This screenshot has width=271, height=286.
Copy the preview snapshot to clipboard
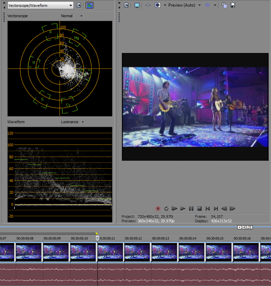pyautogui.click(x=224, y=5)
